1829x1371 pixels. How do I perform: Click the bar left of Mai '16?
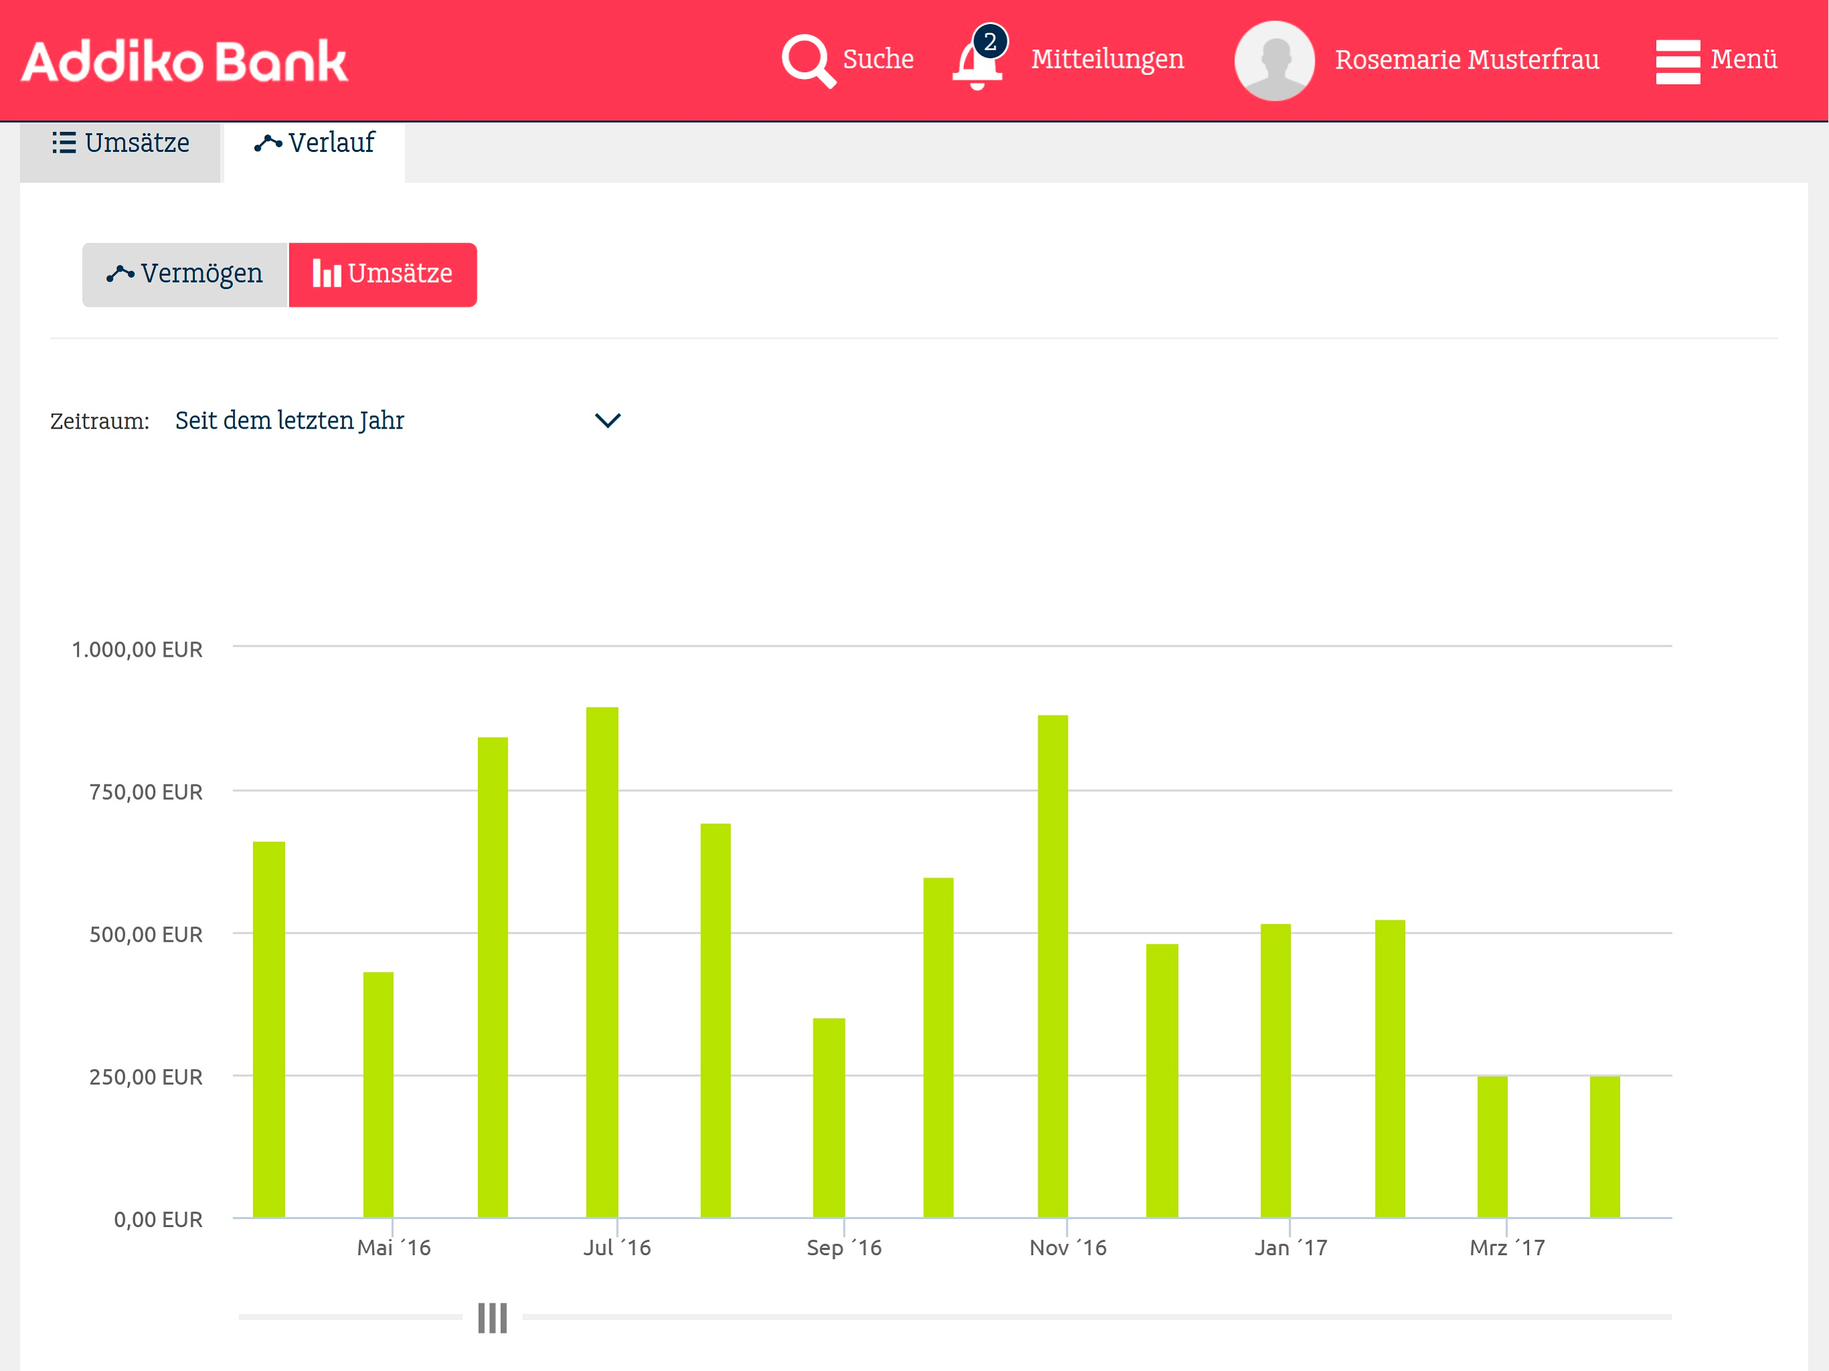click(x=268, y=1030)
